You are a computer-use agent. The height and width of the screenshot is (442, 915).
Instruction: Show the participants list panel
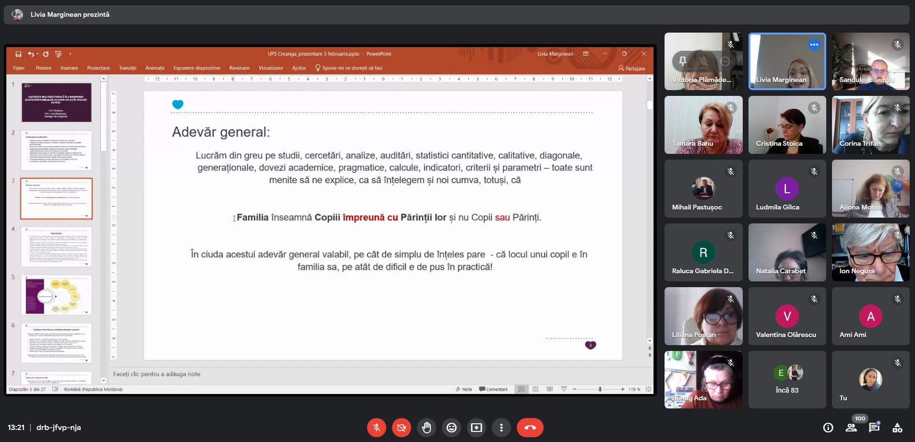tap(851, 428)
